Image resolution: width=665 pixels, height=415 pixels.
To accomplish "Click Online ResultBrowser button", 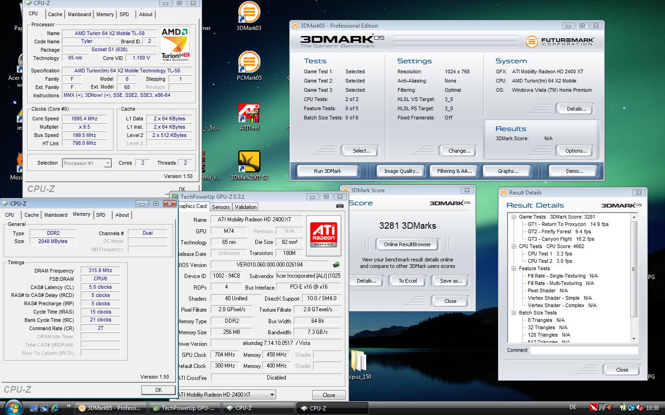I will [x=407, y=244].
